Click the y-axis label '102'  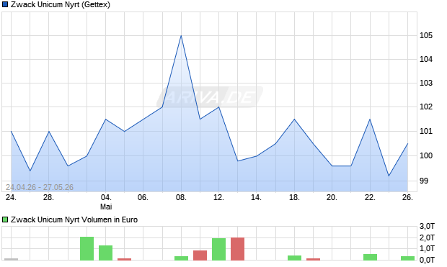click(426, 107)
